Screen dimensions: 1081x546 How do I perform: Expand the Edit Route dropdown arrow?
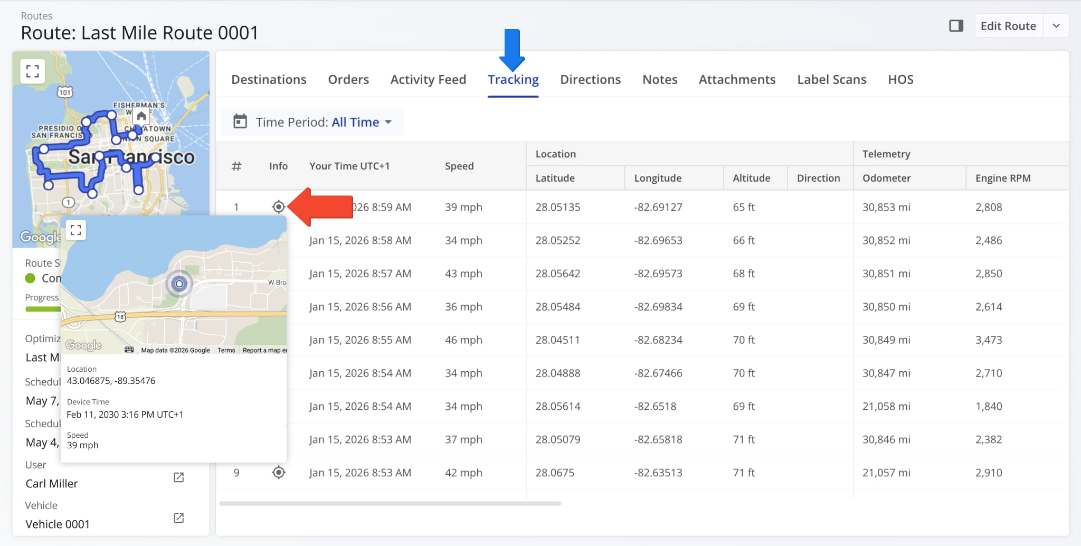pos(1056,26)
